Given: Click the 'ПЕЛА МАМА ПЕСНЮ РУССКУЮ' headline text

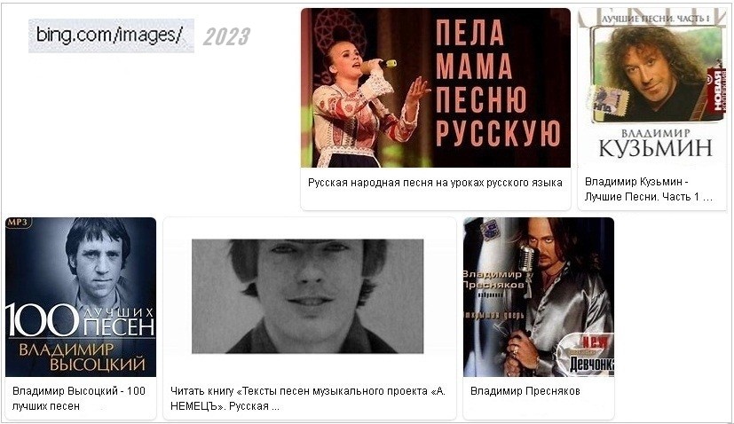Looking at the screenshot, I should pyautogui.click(x=497, y=83).
